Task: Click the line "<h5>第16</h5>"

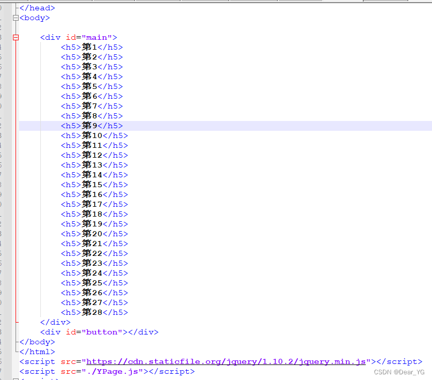Action: coord(95,194)
